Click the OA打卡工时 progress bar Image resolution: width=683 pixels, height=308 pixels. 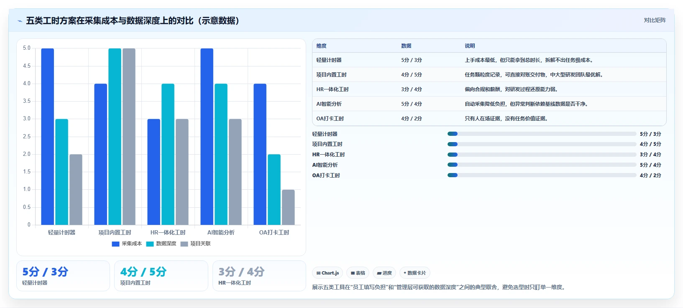pyautogui.click(x=542, y=175)
